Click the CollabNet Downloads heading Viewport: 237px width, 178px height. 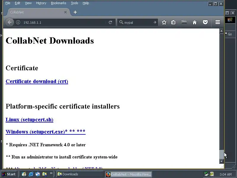pyautogui.click(x=50, y=41)
